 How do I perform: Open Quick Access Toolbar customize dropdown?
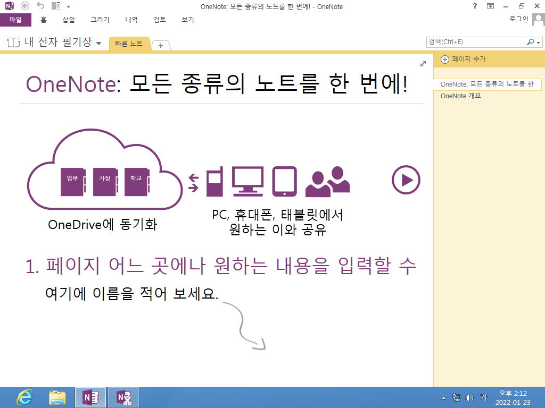(x=69, y=6)
